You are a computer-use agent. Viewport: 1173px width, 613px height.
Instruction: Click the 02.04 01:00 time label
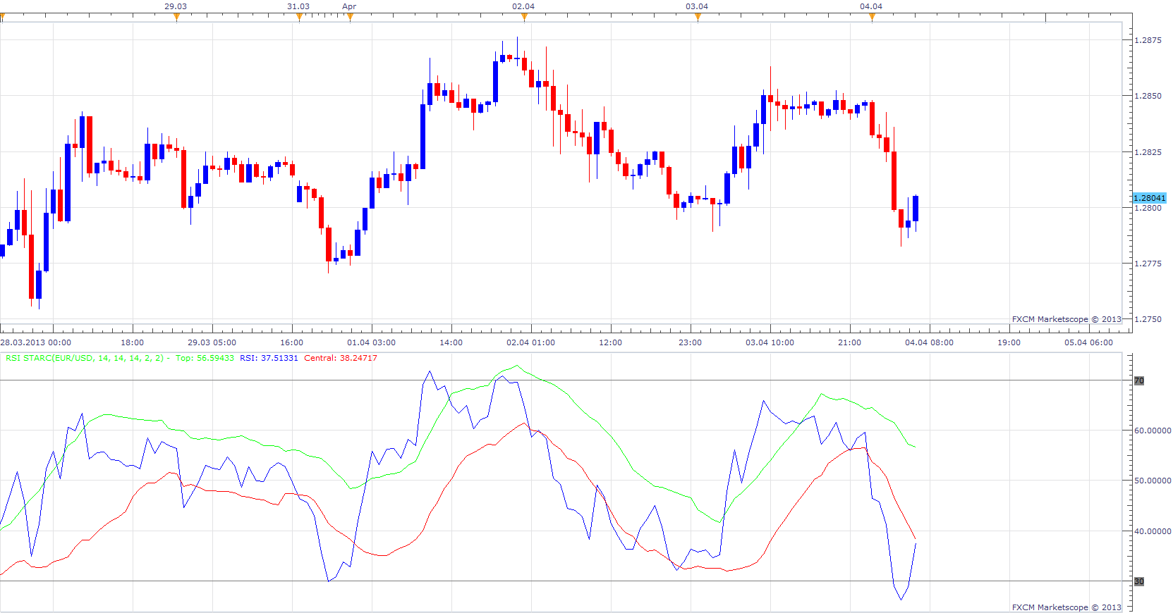pyautogui.click(x=530, y=342)
